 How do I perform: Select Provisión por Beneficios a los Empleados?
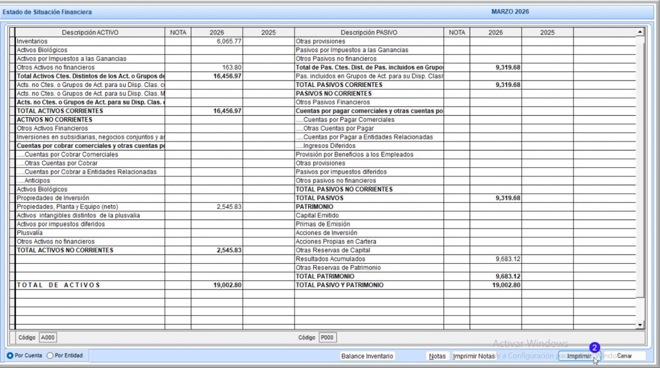pos(369,154)
